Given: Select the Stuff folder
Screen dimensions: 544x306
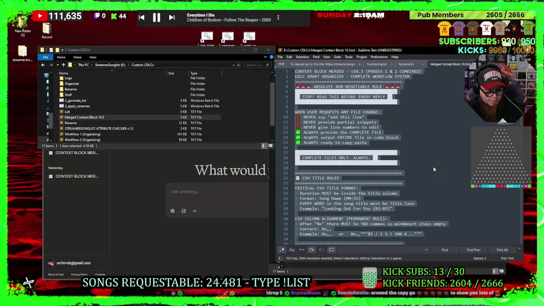Looking at the screenshot, I should [x=68, y=95].
